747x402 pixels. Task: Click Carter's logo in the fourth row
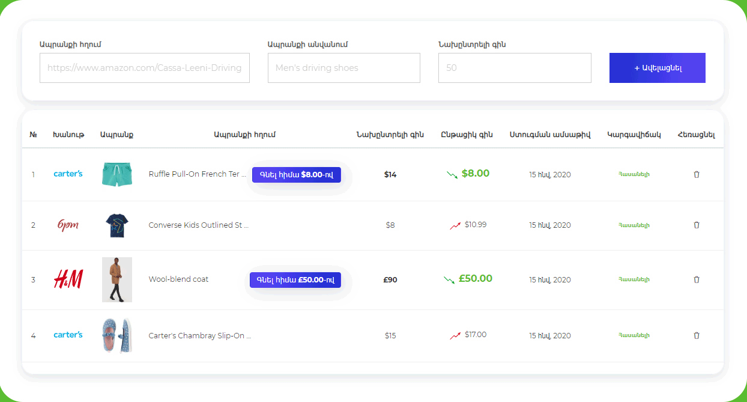(68, 335)
